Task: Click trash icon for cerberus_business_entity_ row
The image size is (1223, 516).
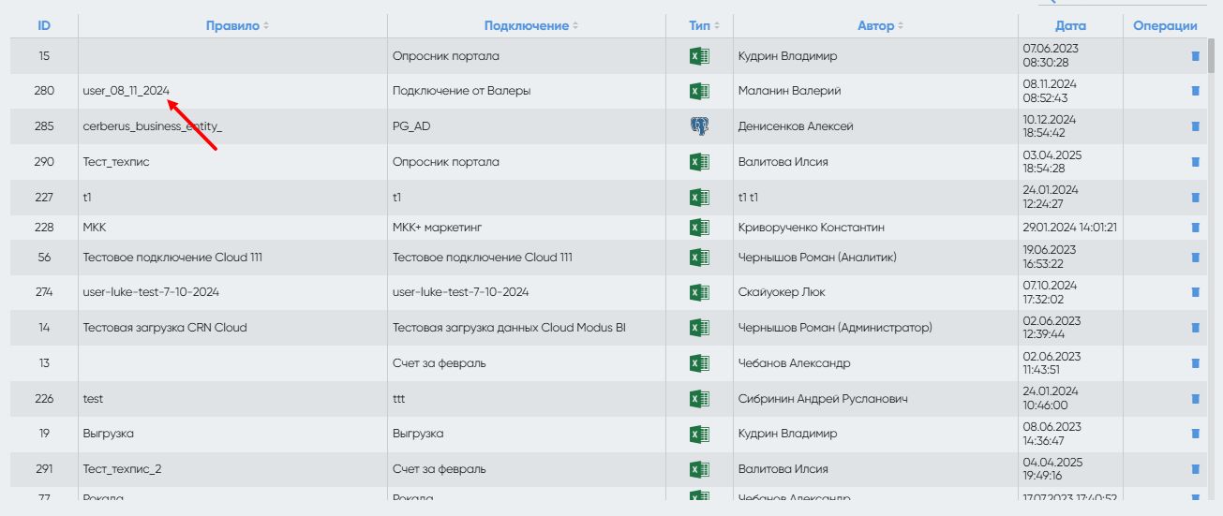Action: point(1195,126)
